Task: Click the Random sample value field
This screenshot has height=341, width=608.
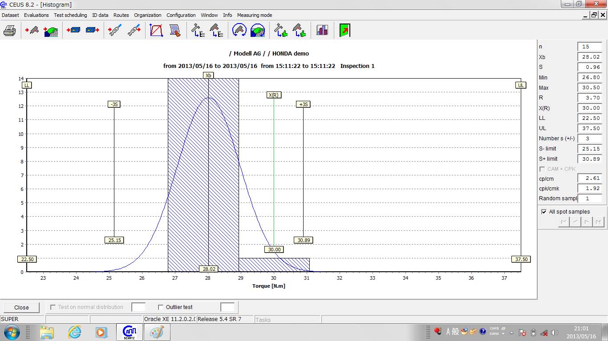Action: pyautogui.click(x=590, y=198)
